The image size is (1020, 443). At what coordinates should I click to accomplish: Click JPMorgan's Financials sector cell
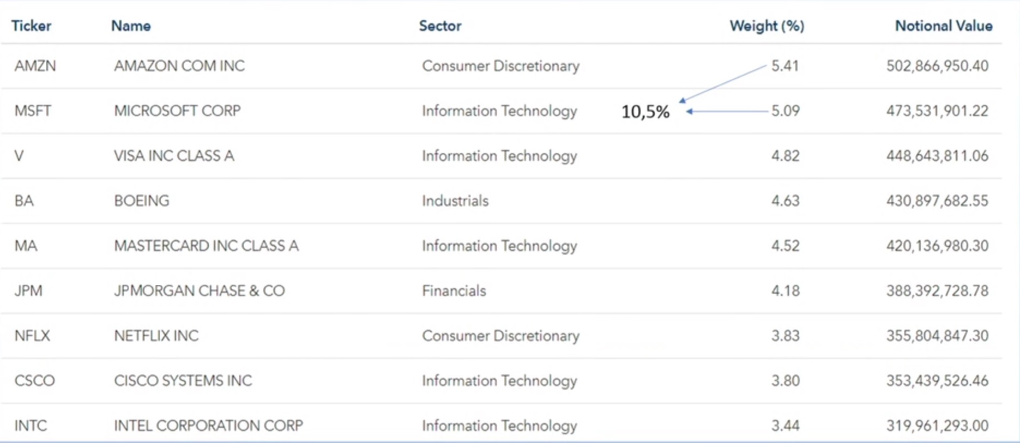[454, 290]
